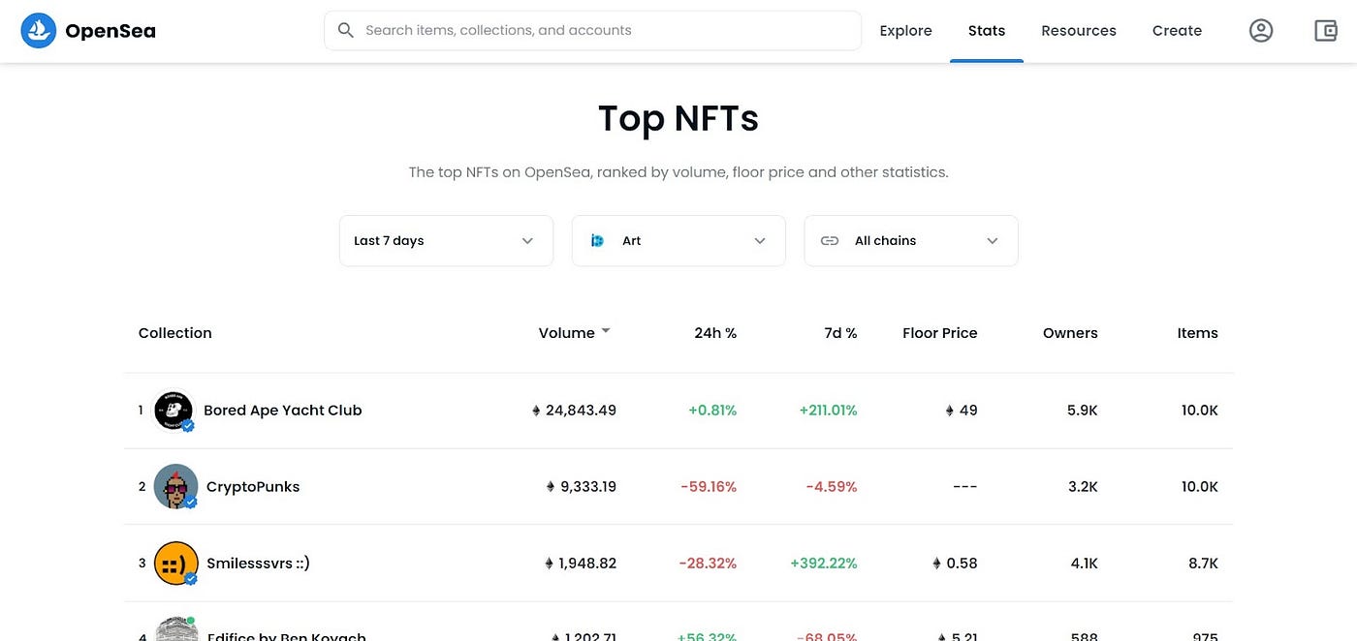Sort by the Volume column header
Screen dimensions: 1357x641
pyautogui.click(x=566, y=333)
